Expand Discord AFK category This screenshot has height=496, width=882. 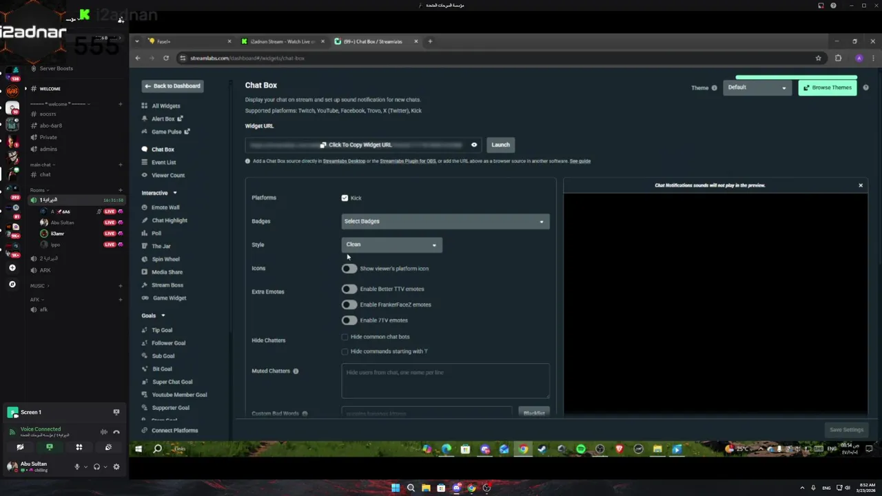(37, 300)
